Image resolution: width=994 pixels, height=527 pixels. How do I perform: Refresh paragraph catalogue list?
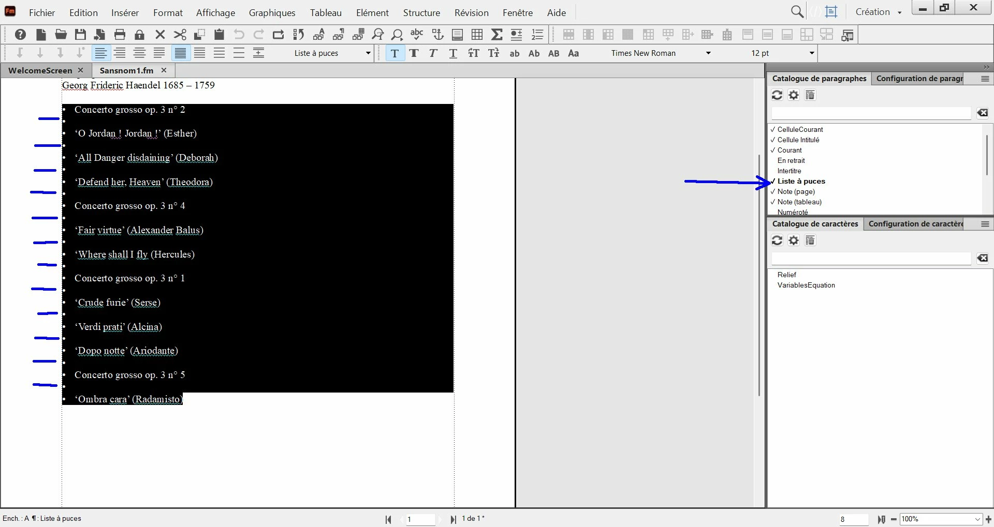coord(777,95)
